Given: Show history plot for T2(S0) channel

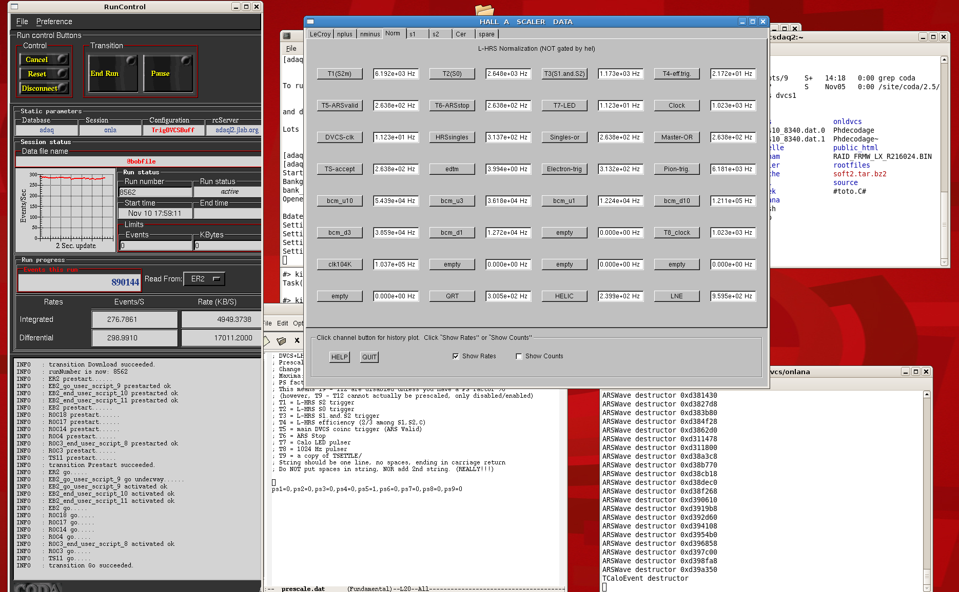Looking at the screenshot, I should pyautogui.click(x=452, y=74).
